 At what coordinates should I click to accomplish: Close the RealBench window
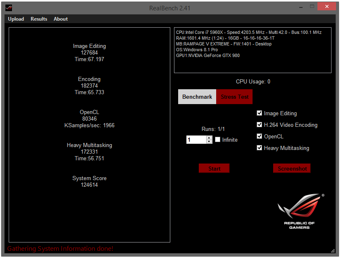click(327, 7)
